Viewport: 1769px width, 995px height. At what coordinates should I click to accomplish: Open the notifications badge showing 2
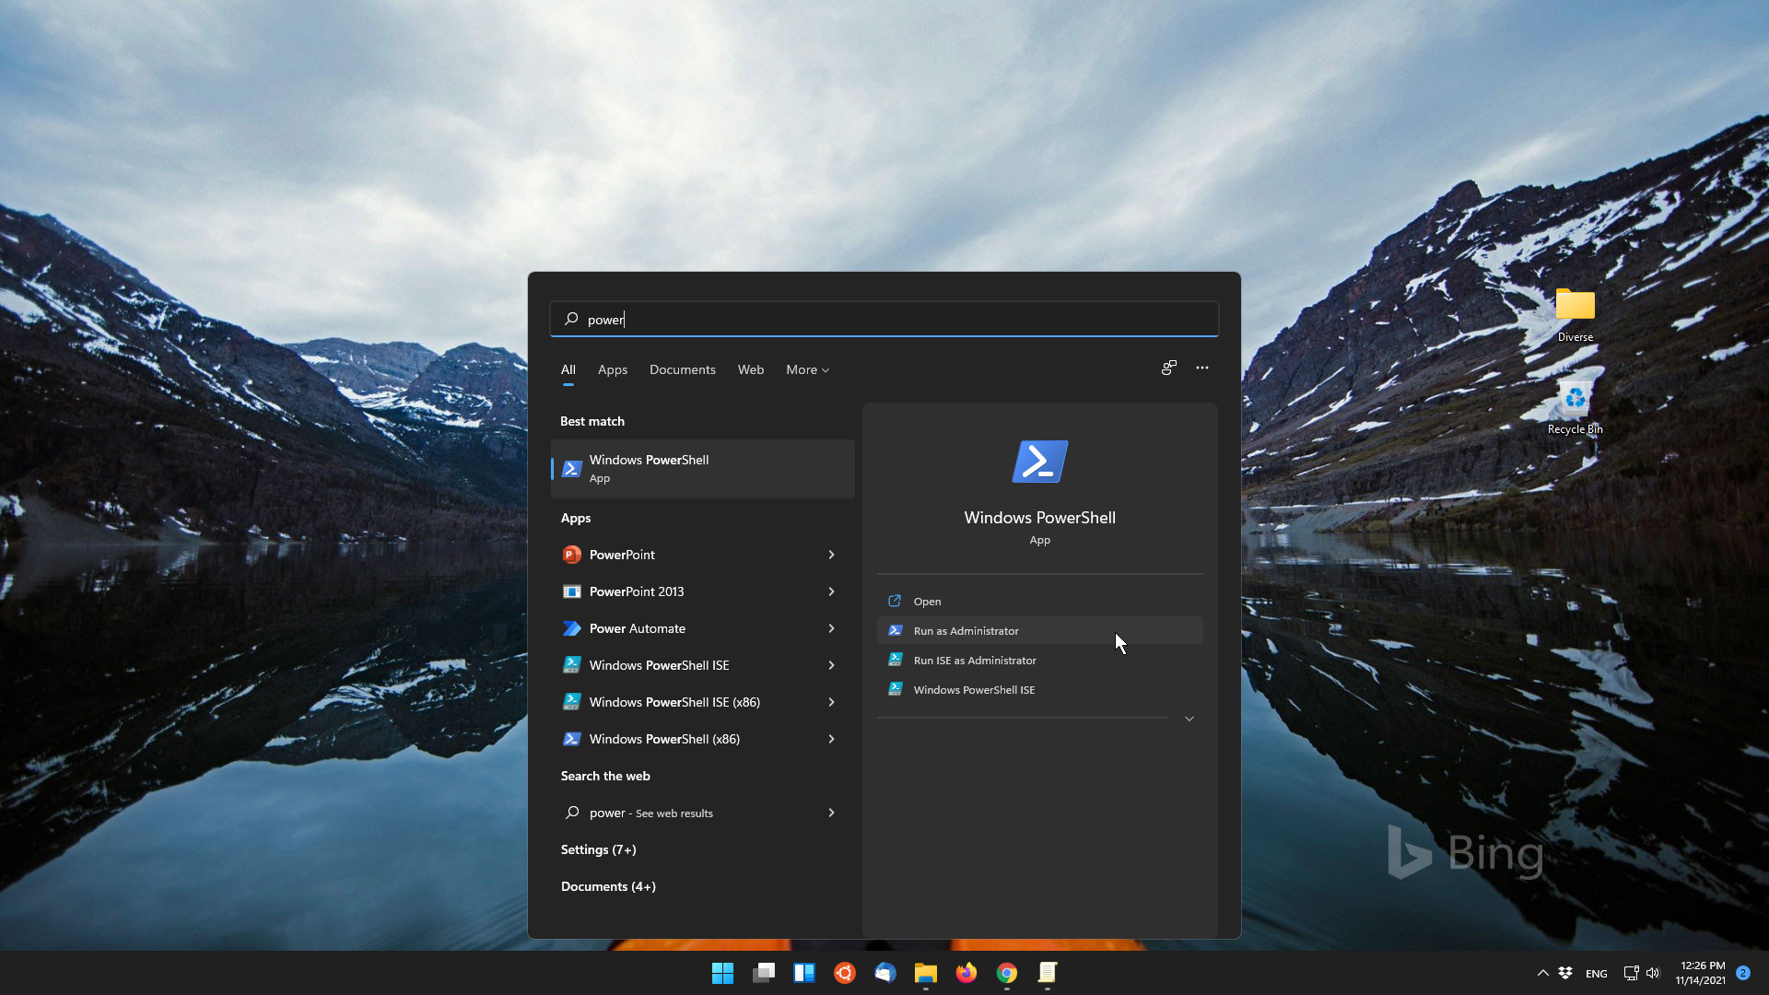(x=1743, y=973)
